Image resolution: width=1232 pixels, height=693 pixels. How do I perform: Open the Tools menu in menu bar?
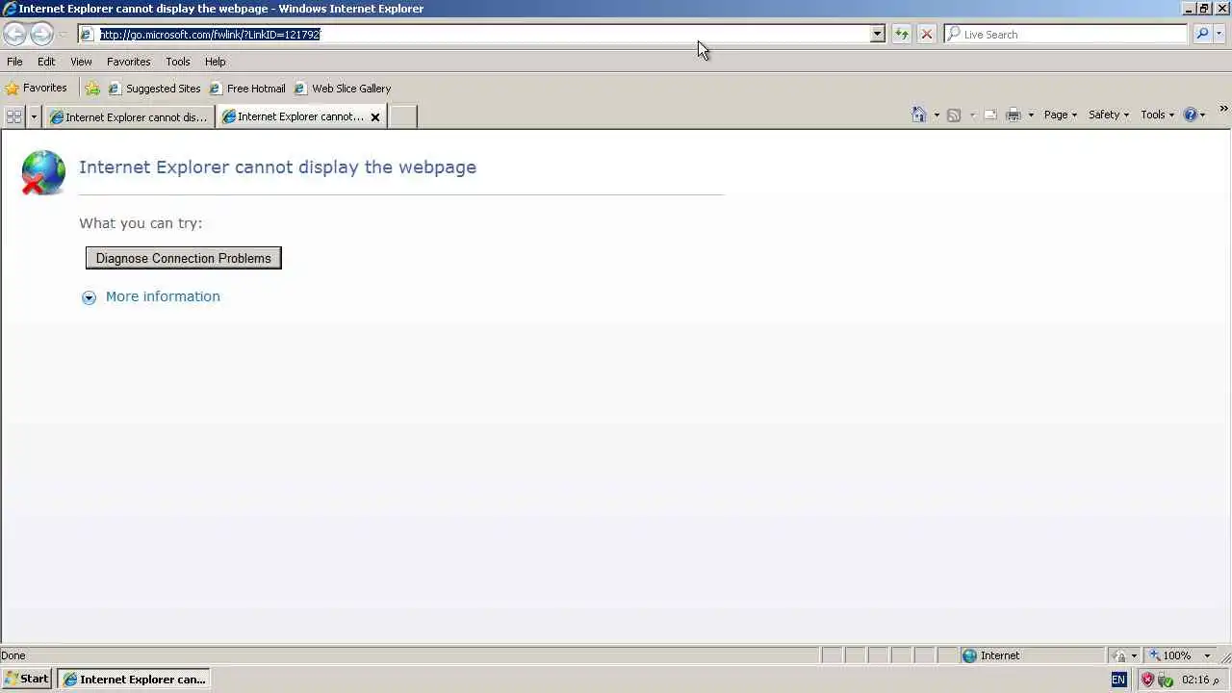tap(177, 62)
